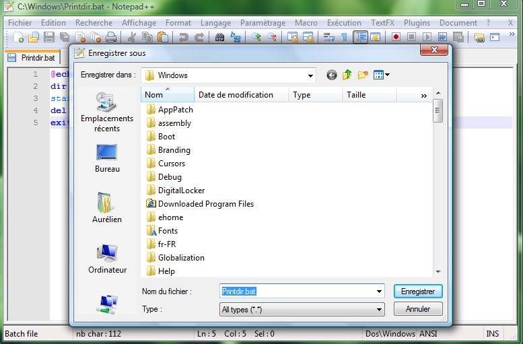Click the file list vertical scrollbar thumb
The height and width of the screenshot is (344, 523).
(x=438, y=111)
